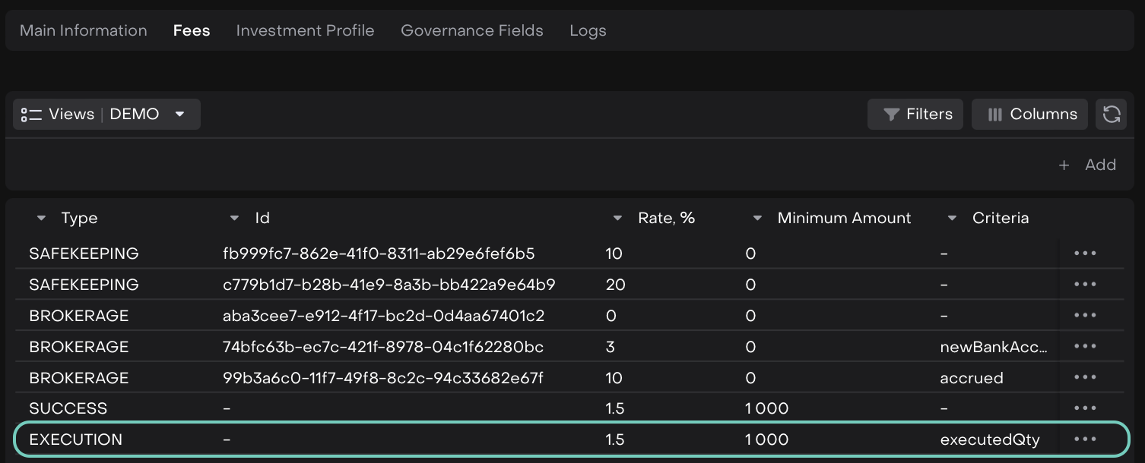Open row actions for newBankAcc brokerage fee
1145x463 pixels.
tap(1085, 347)
